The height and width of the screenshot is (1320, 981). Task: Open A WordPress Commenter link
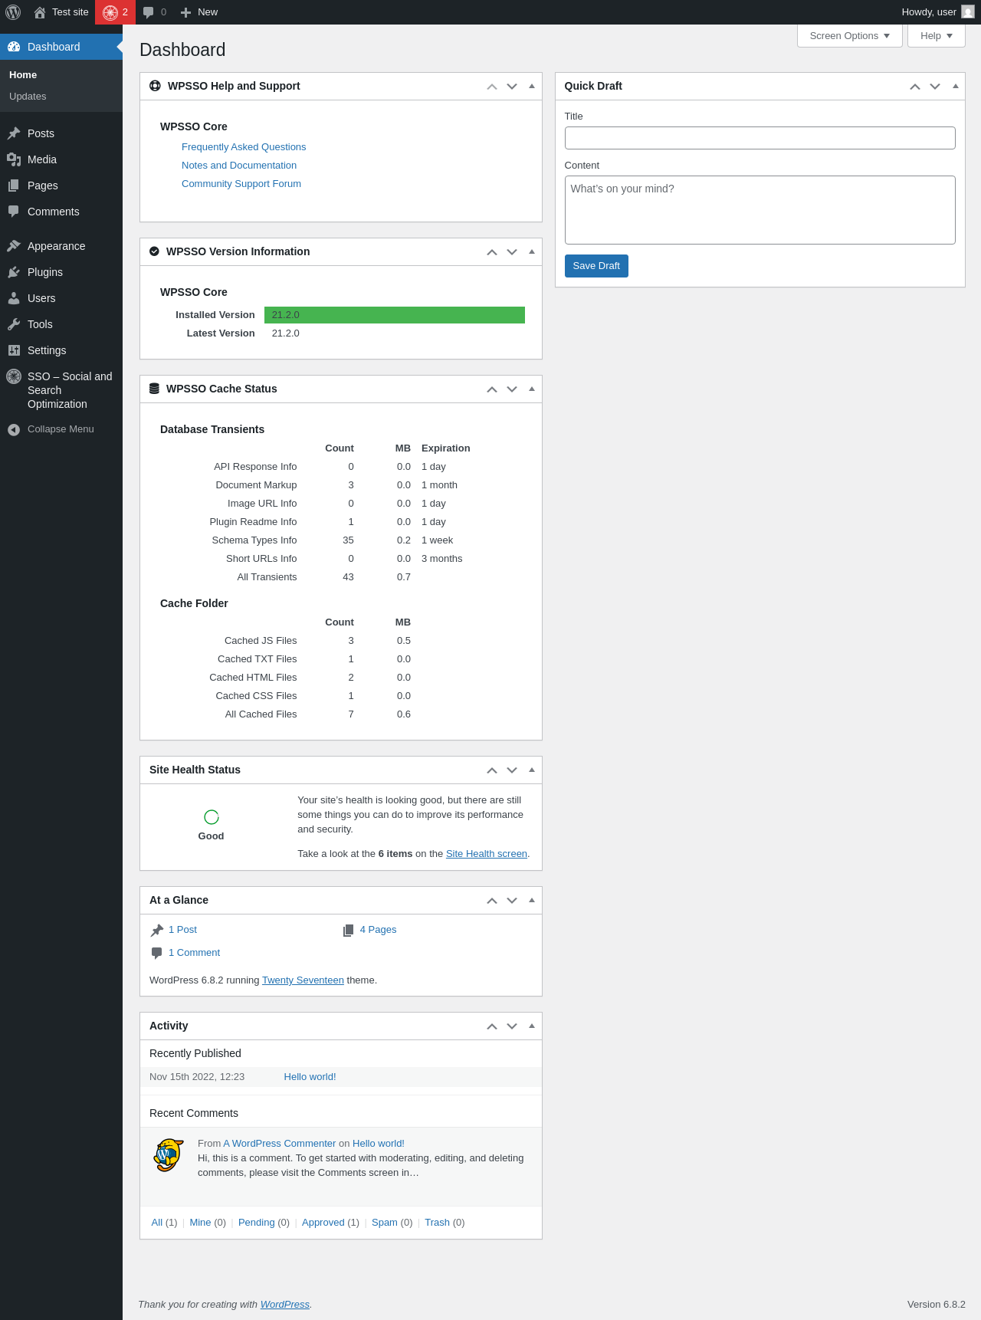click(280, 1144)
